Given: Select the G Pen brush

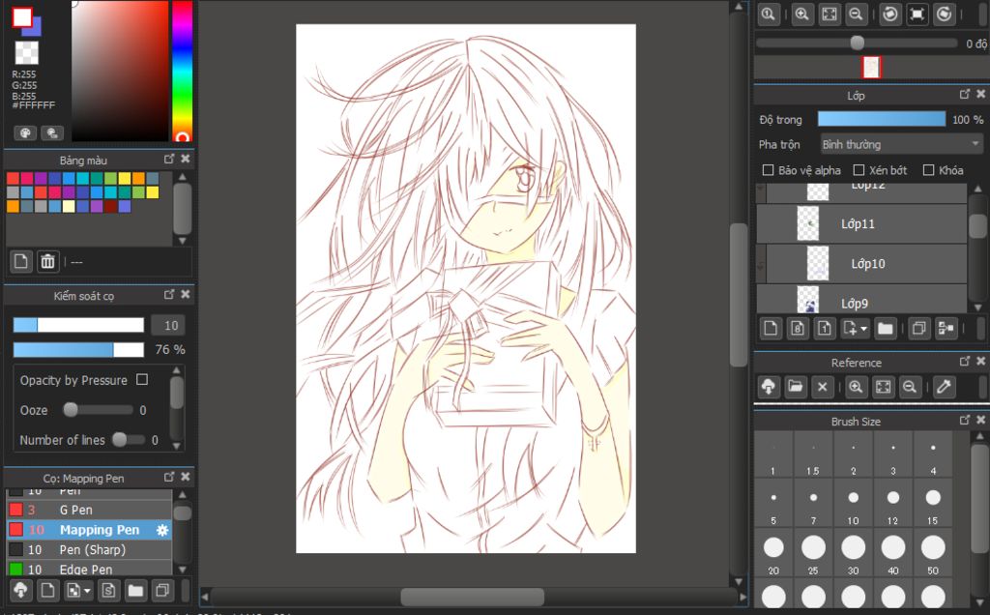Looking at the screenshot, I should 75,510.
